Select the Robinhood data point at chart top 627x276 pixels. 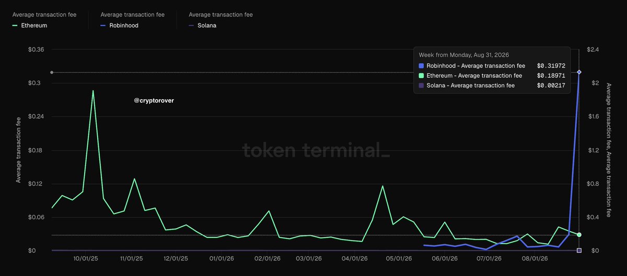click(579, 72)
